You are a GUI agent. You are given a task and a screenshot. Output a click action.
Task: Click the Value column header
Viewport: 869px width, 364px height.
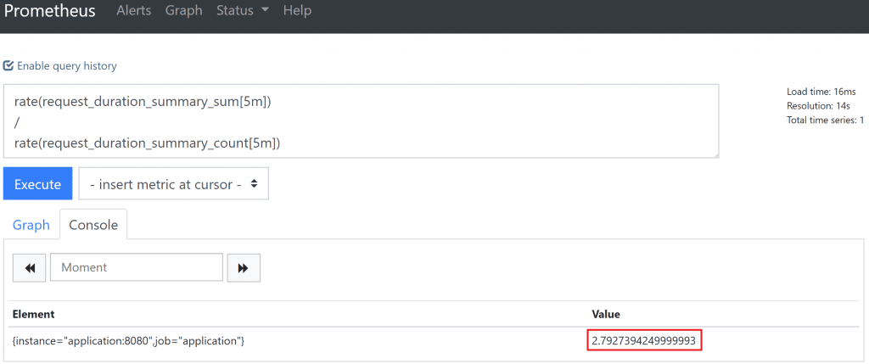(607, 314)
